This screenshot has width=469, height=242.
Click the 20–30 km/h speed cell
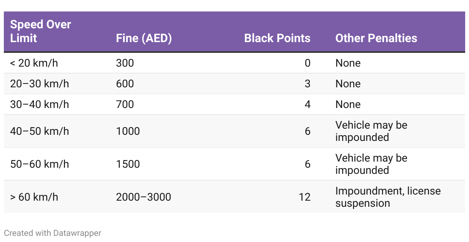point(40,83)
